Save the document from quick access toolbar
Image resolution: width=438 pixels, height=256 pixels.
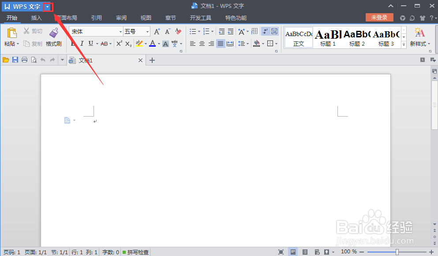[x=15, y=60]
